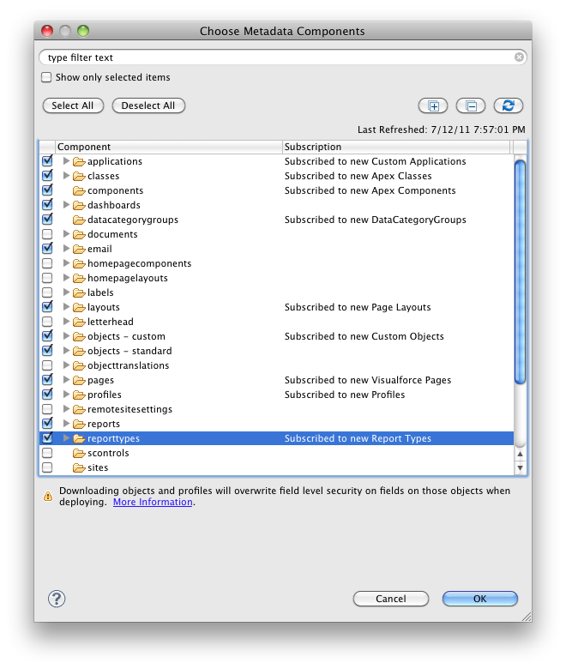Toggle Show only selected items checkbox
Image resolution: width=566 pixels, height=669 pixels.
click(x=46, y=77)
